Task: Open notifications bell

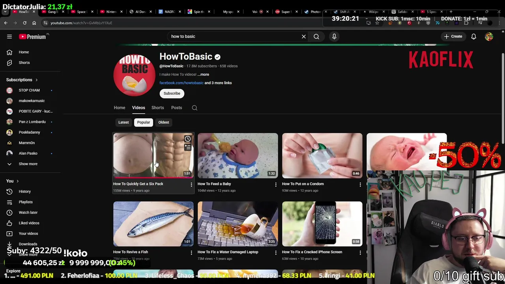Action: coord(473,36)
